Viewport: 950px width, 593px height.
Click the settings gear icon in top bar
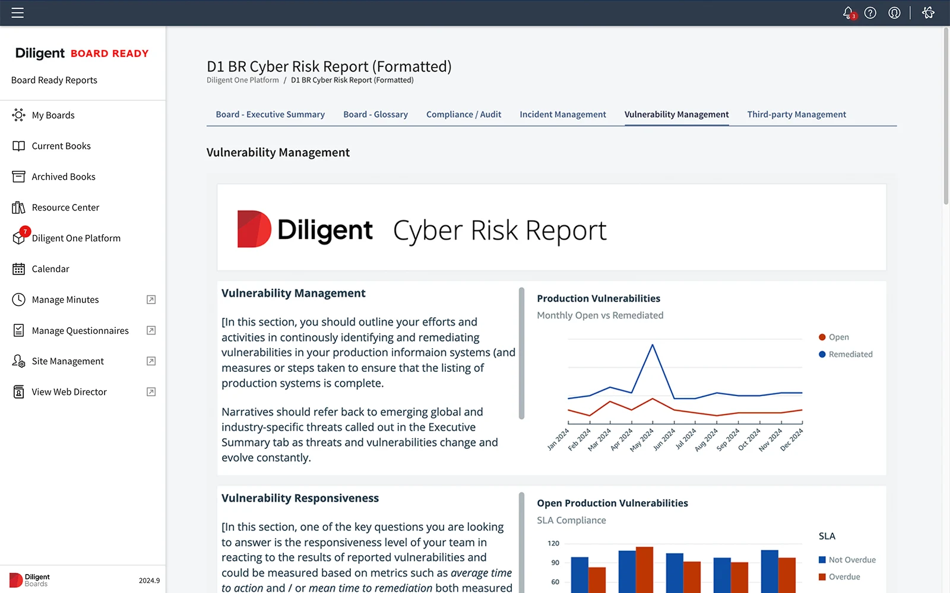tap(929, 12)
